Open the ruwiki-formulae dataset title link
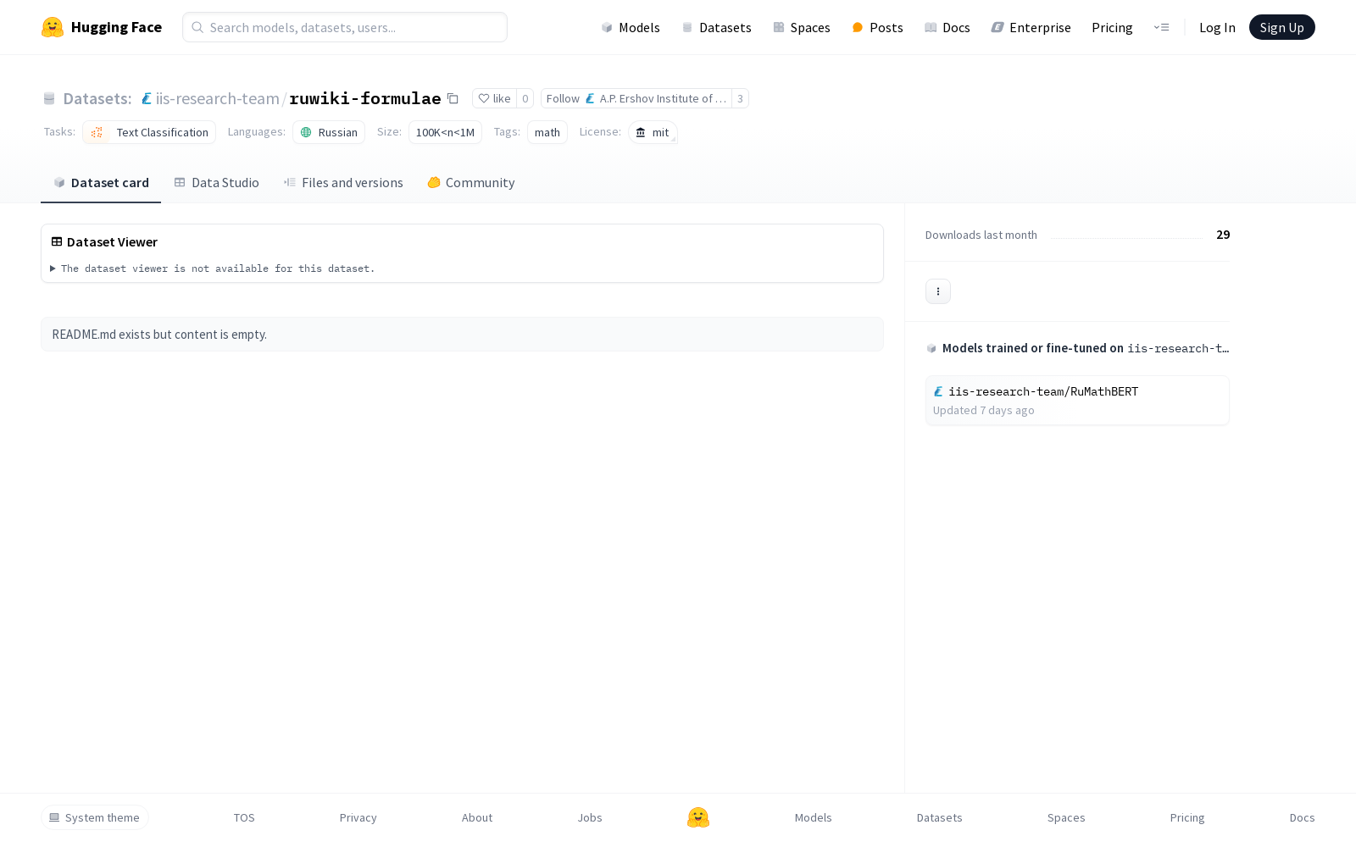 coord(365,98)
